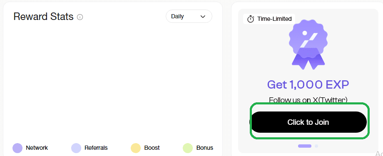The width and height of the screenshot is (383, 156).
Task: Click the info icon beside Reward Stats
Action: 80,17
